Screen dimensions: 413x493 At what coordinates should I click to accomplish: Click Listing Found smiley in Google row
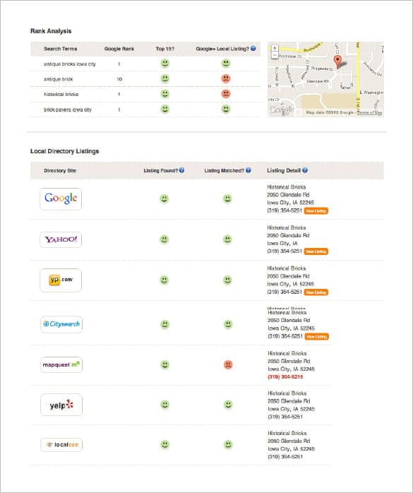[x=164, y=198]
